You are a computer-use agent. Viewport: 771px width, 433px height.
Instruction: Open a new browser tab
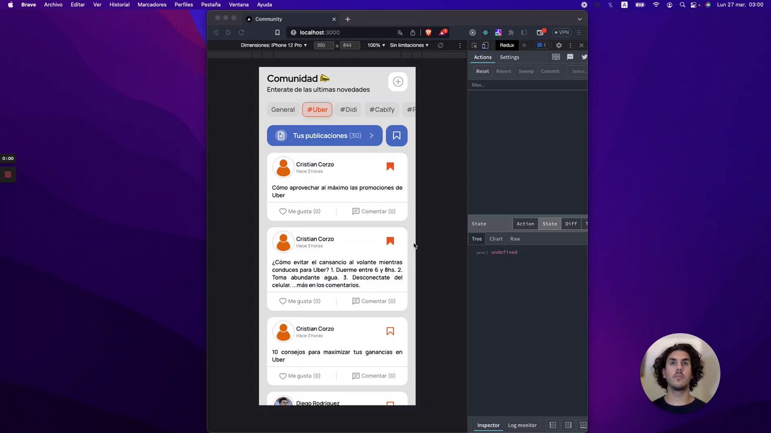point(348,19)
